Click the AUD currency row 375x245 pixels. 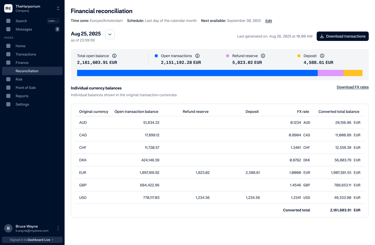220,123
